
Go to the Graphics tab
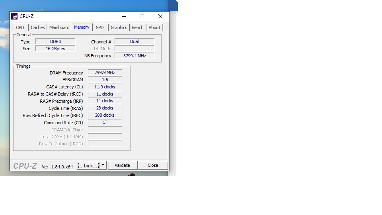coord(119,27)
